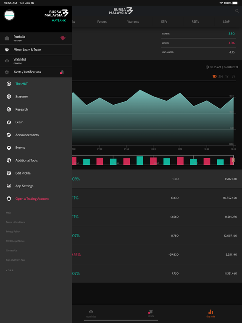
Task: Click the Losers 406 row
Action: pyautogui.click(x=198, y=43)
